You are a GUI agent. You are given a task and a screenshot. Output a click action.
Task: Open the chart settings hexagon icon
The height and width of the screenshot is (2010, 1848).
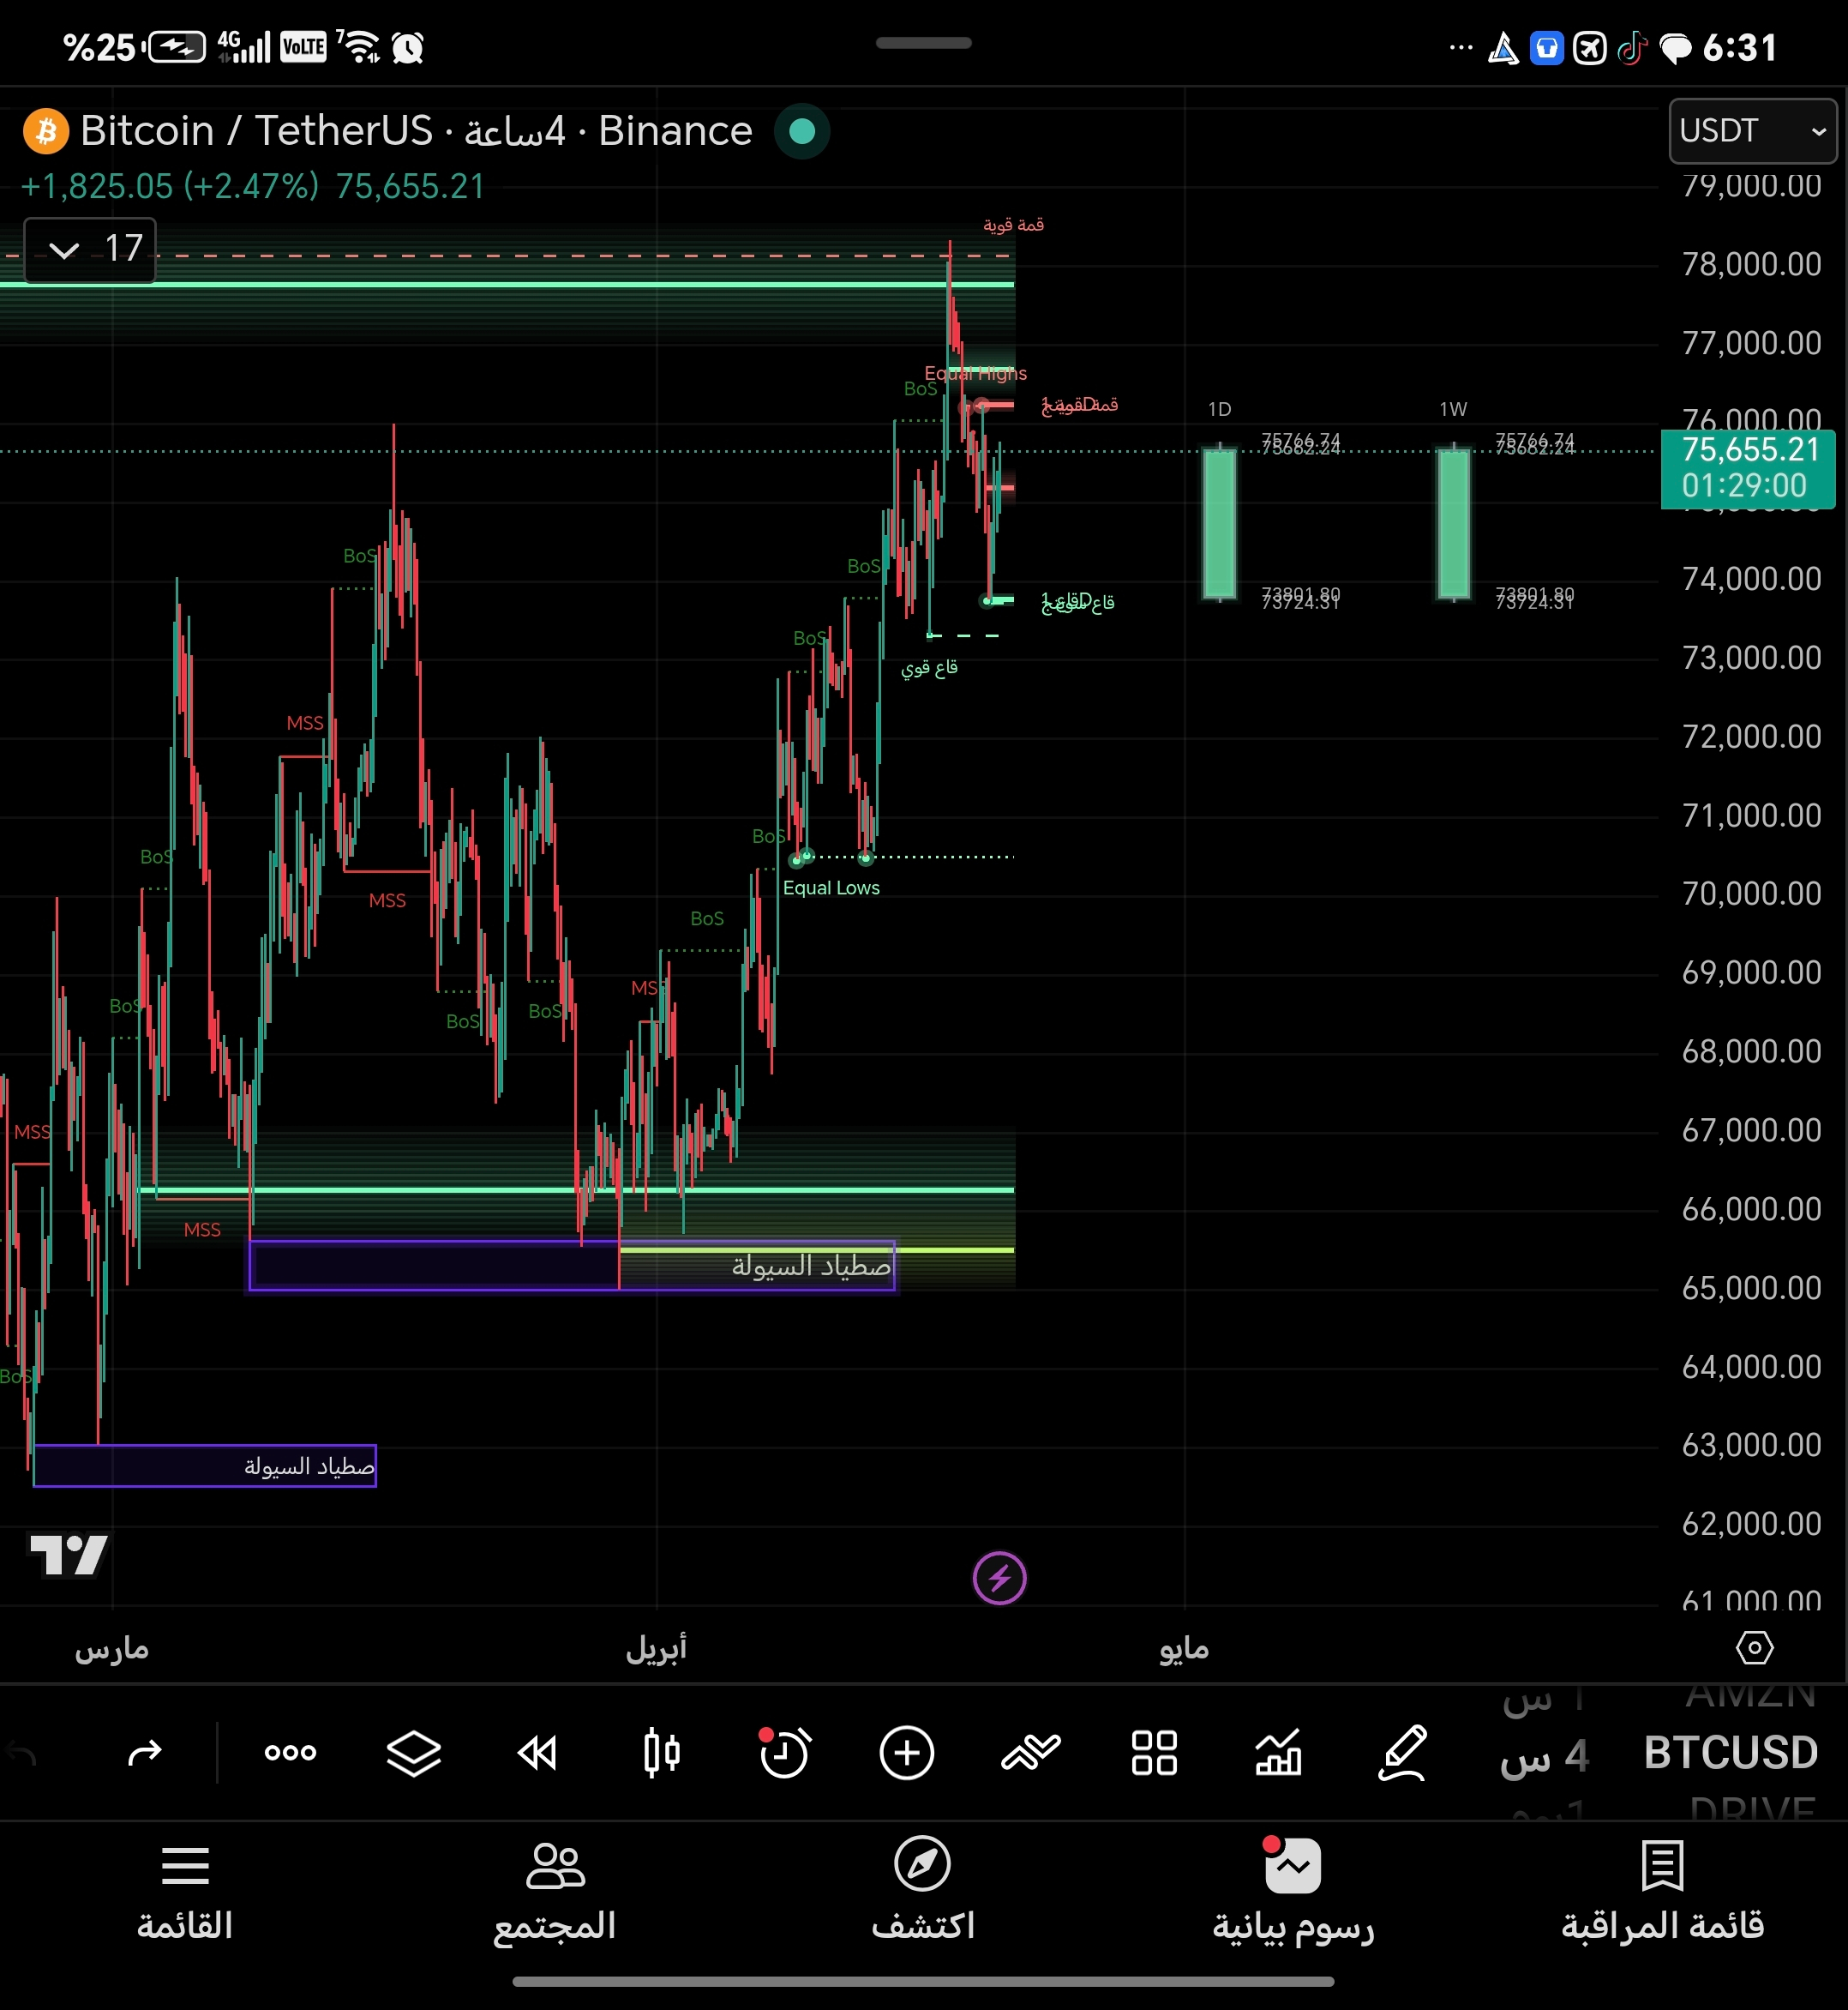[1754, 1648]
